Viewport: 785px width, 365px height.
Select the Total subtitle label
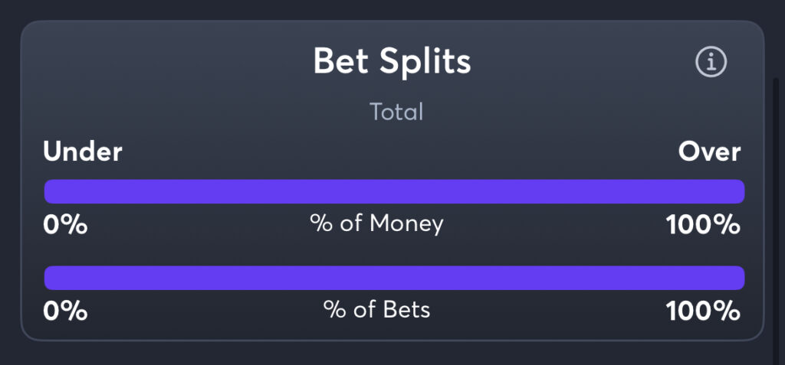[x=396, y=112]
